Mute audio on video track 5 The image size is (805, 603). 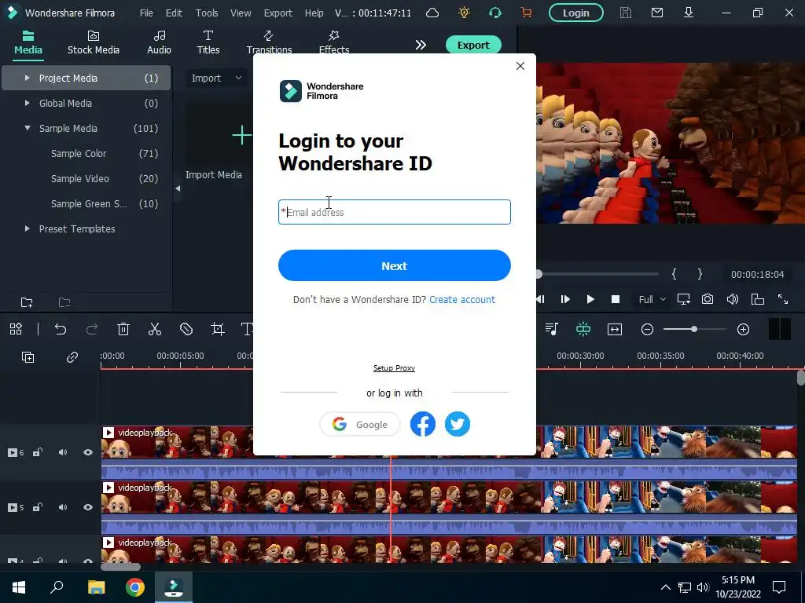tap(63, 507)
